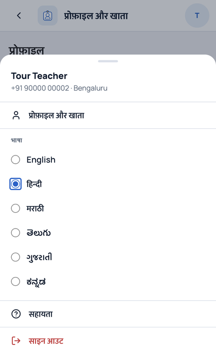Tap the bottom sheet drag handle

pyautogui.click(x=108, y=61)
